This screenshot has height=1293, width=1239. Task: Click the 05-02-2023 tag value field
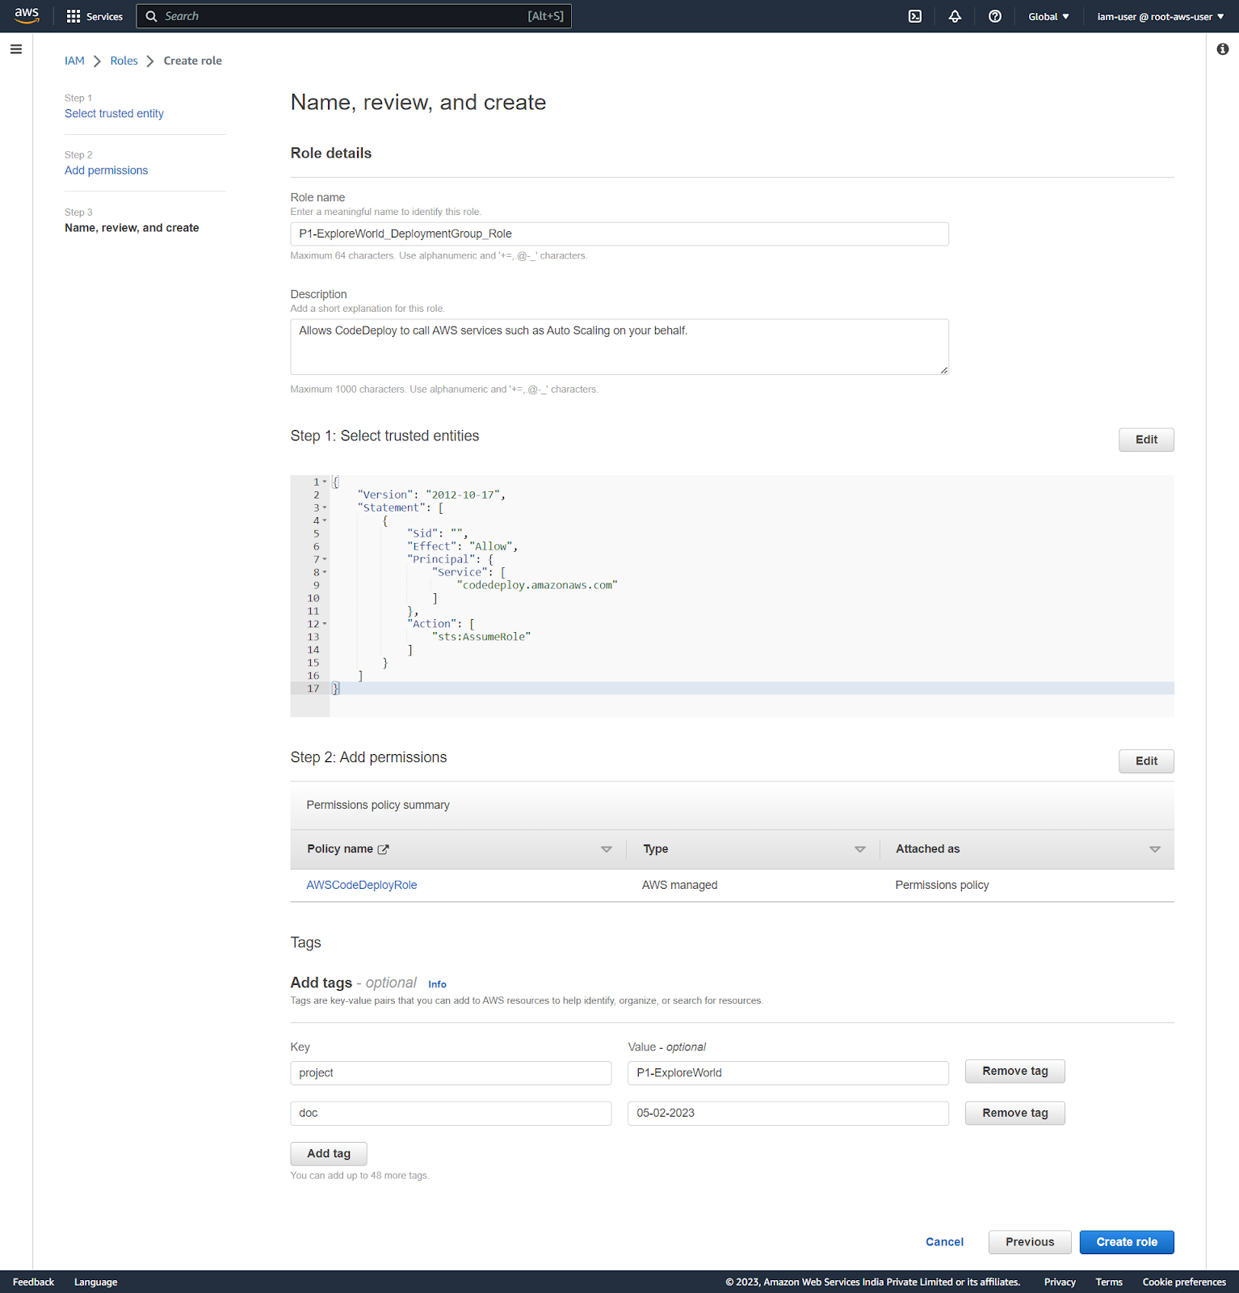788,1114
